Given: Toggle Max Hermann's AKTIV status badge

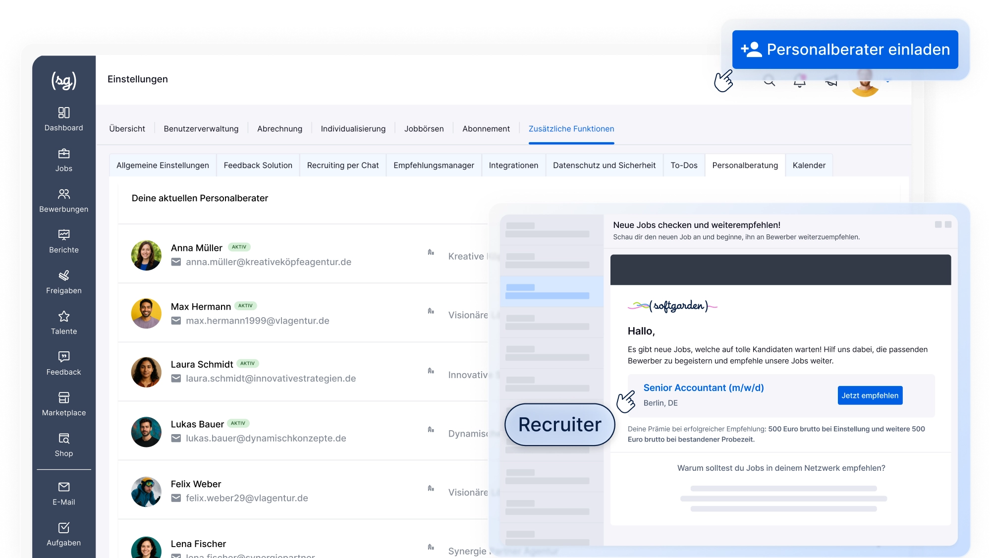Looking at the screenshot, I should [245, 306].
